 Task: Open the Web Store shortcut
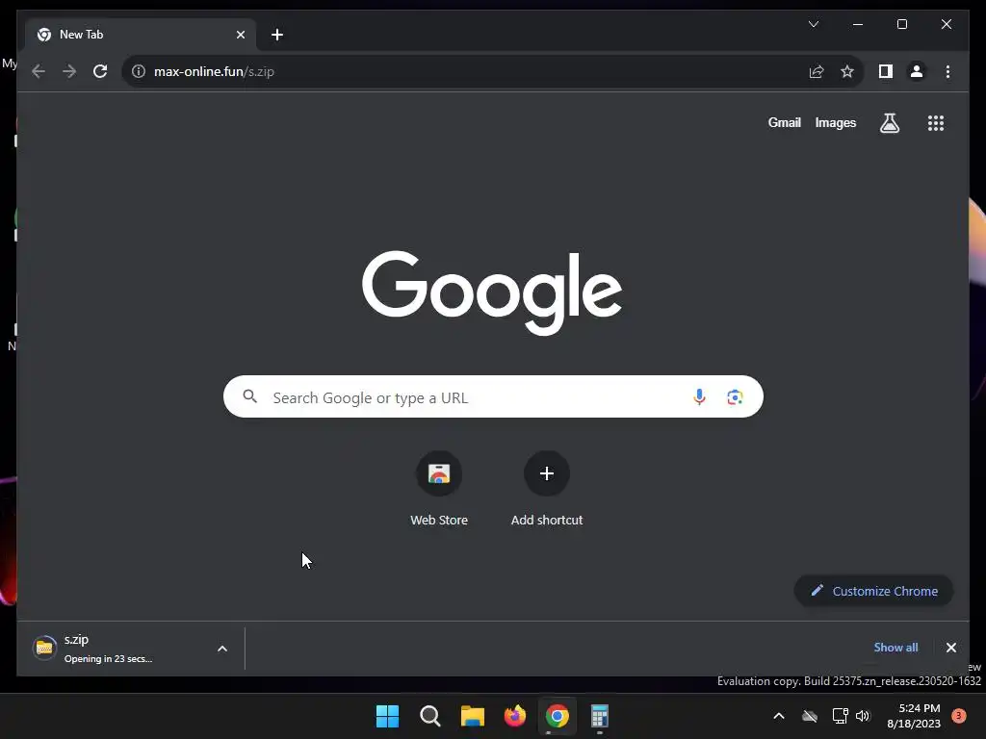click(439, 489)
